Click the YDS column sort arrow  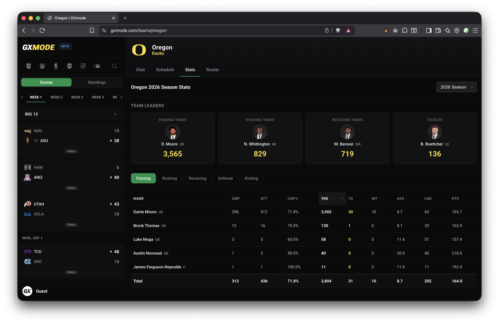point(342,198)
